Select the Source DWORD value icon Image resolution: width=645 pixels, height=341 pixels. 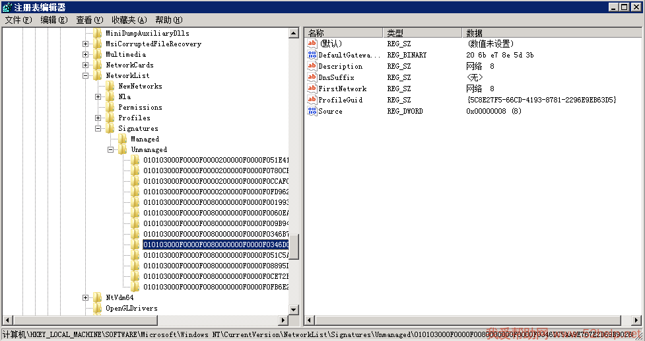pos(312,111)
